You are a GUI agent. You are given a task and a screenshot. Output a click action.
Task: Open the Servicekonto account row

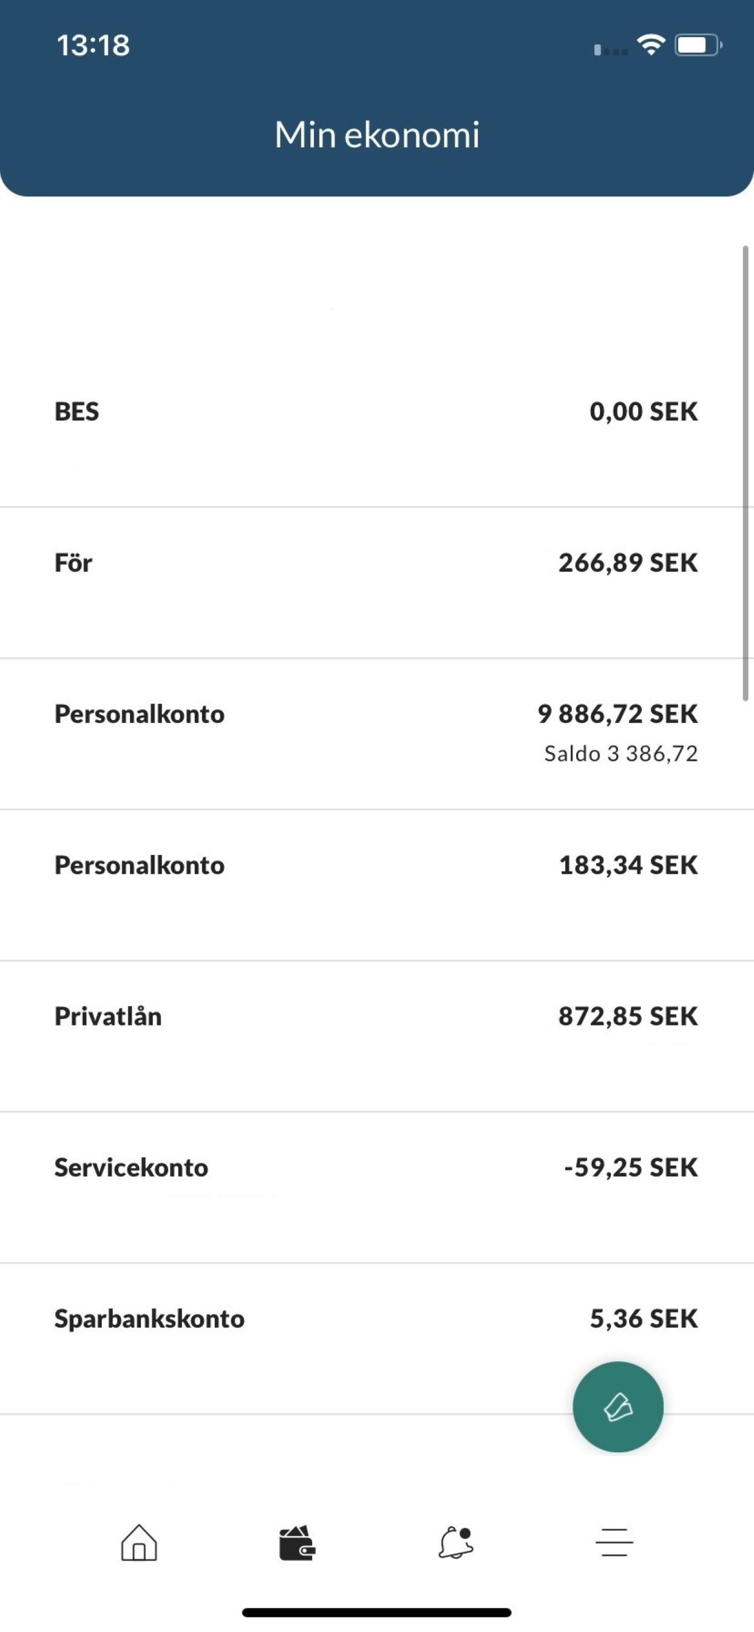[377, 1187]
